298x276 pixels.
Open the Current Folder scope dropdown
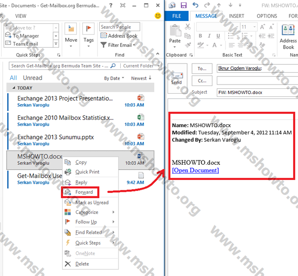(141, 66)
